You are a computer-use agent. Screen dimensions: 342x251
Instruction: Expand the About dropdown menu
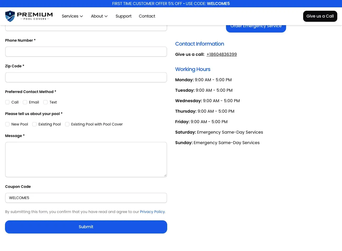coord(99,16)
